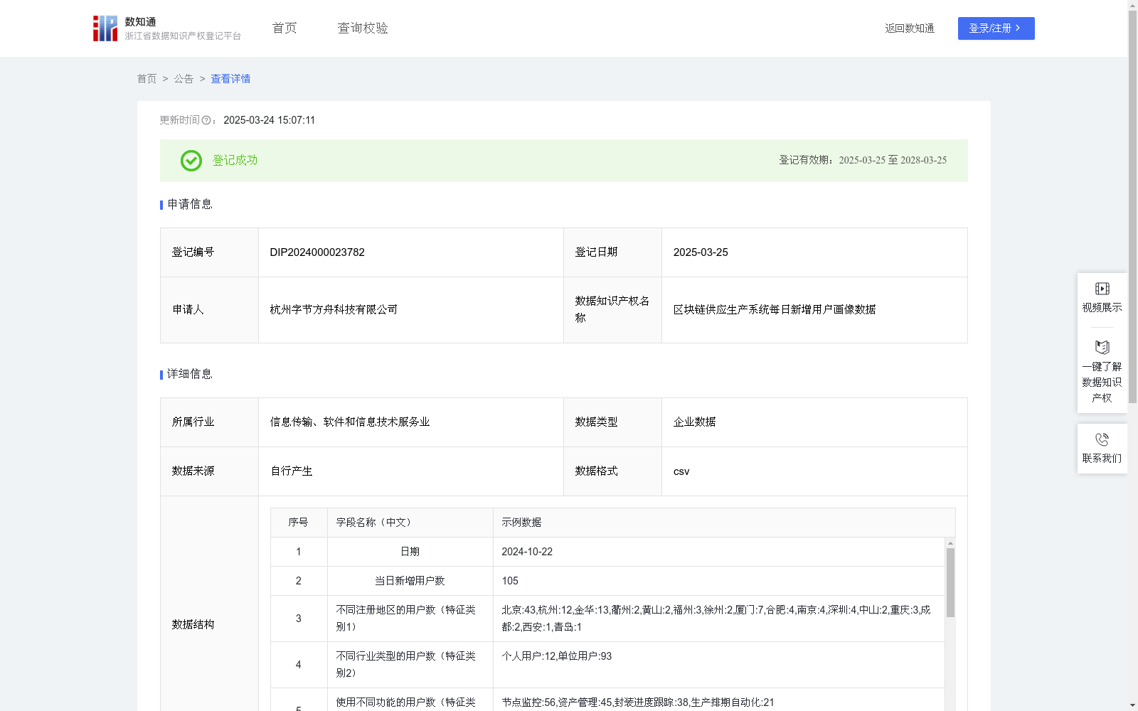Viewport: 1138px width, 711px height.
Task: Click validity period 2025-03-25 至 2028-03-25
Action: coord(893,161)
